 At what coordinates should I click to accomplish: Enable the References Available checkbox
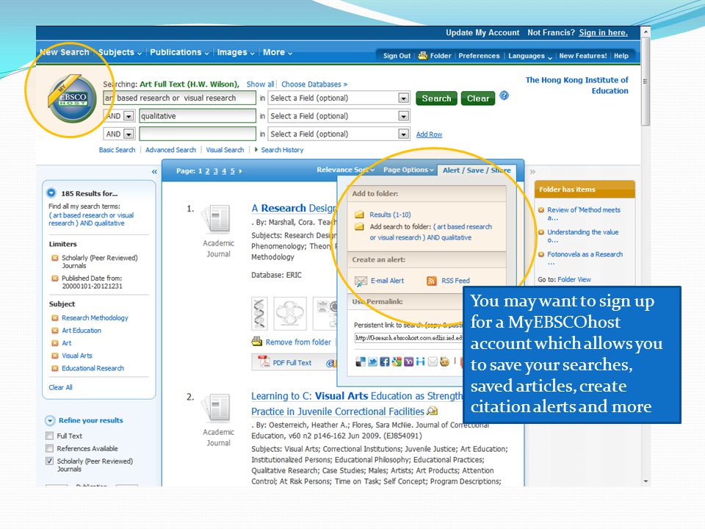(x=49, y=448)
